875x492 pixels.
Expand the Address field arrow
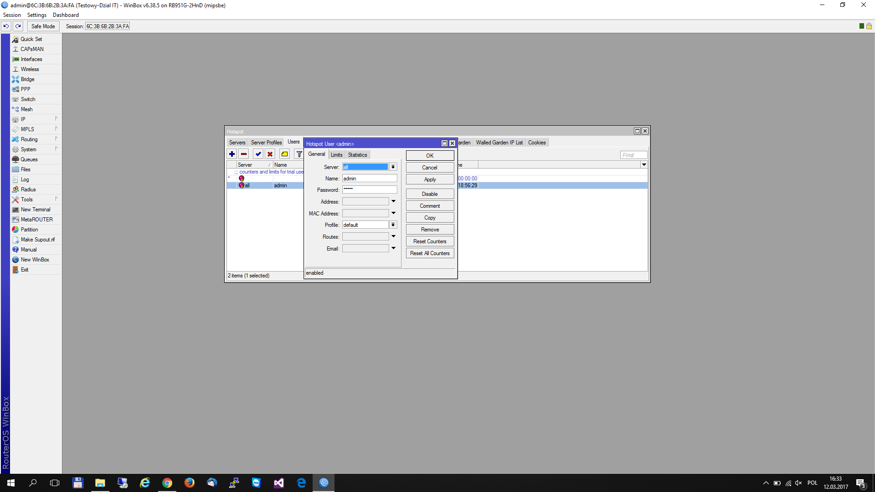coord(393,201)
